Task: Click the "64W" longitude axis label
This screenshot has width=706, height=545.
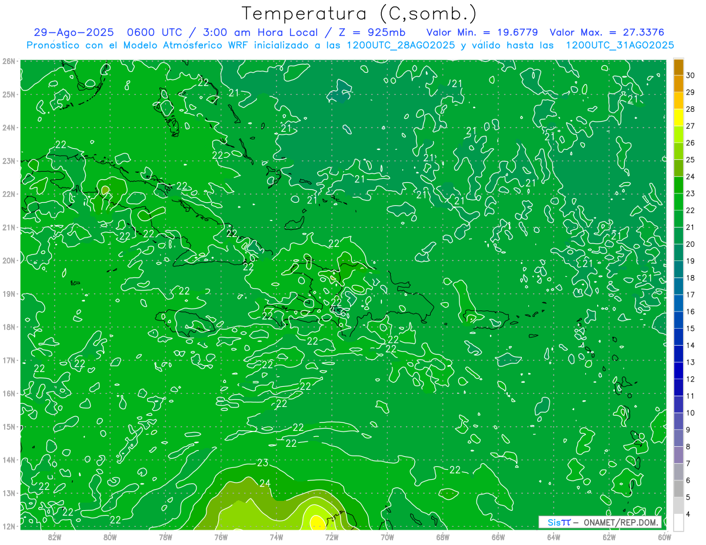Action: point(554,536)
